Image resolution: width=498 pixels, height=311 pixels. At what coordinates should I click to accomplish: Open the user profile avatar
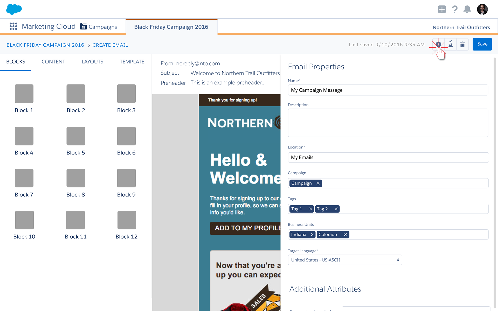[x=482, y=9]
